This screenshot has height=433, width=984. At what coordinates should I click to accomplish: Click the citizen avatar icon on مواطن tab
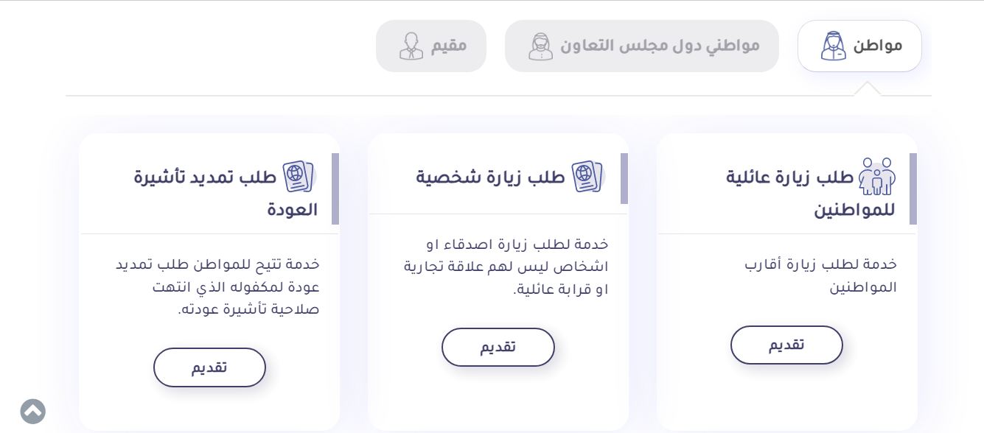[x=833, y=46]
